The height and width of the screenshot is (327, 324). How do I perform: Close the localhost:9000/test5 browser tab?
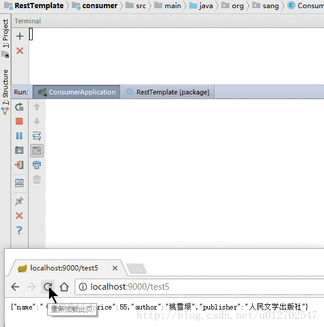115,268
